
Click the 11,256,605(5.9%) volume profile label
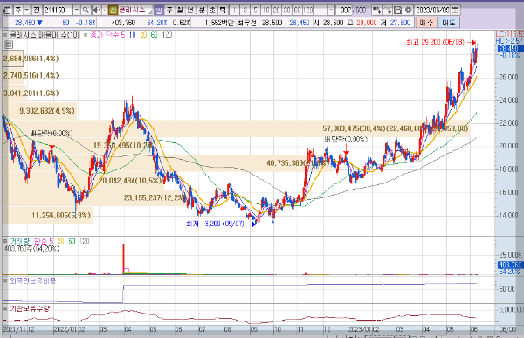click(x=61, y=216)
